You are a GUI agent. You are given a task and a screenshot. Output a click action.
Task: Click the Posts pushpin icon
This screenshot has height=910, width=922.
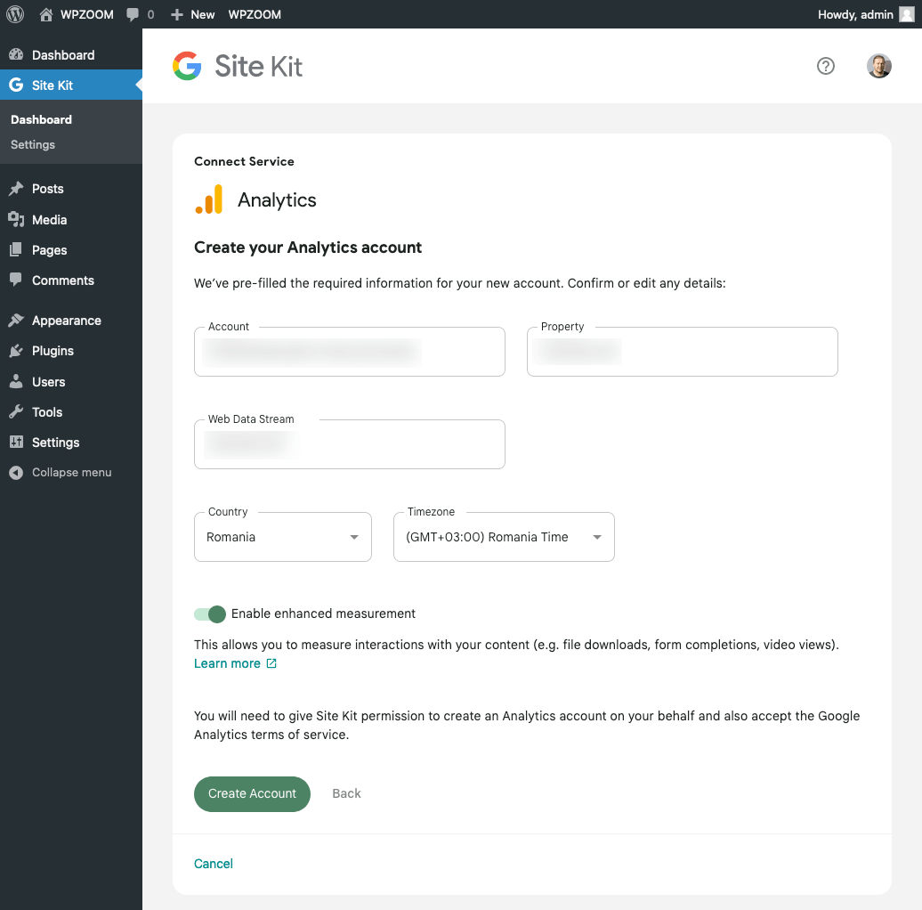(16, 189)
